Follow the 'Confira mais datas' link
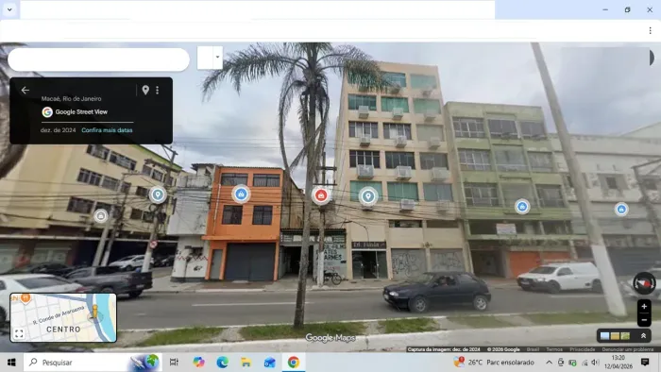The width and height of the screenshot is (661, 372). point(107,130)
